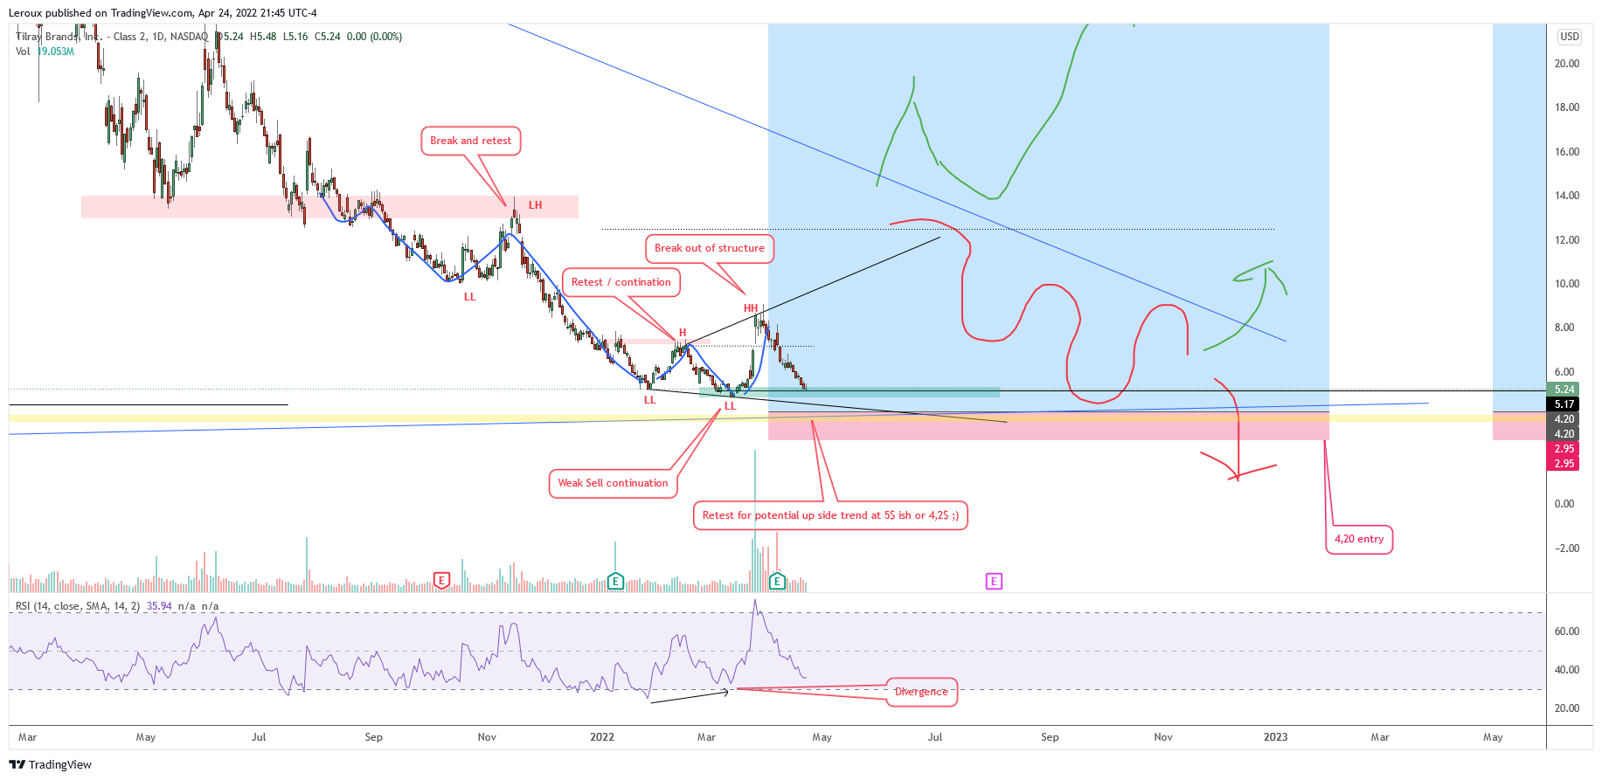This screenshot has width=1602, height=780.
Task: Click the 14.00 price axis label
Action: click(x=1567, y=196)
